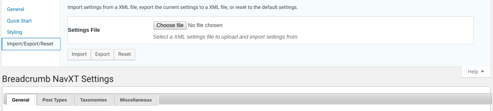Click the Import settings button

tap(79, 54)
